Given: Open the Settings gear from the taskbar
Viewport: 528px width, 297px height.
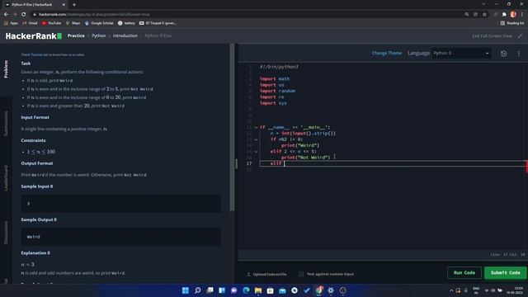Looking at the screenshot, I should pyautogui.click(x=331, y=290).
